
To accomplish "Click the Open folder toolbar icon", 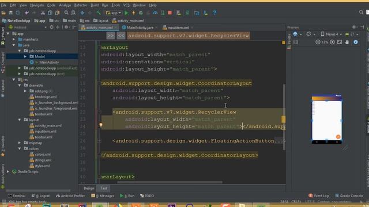I will (3, 13).
